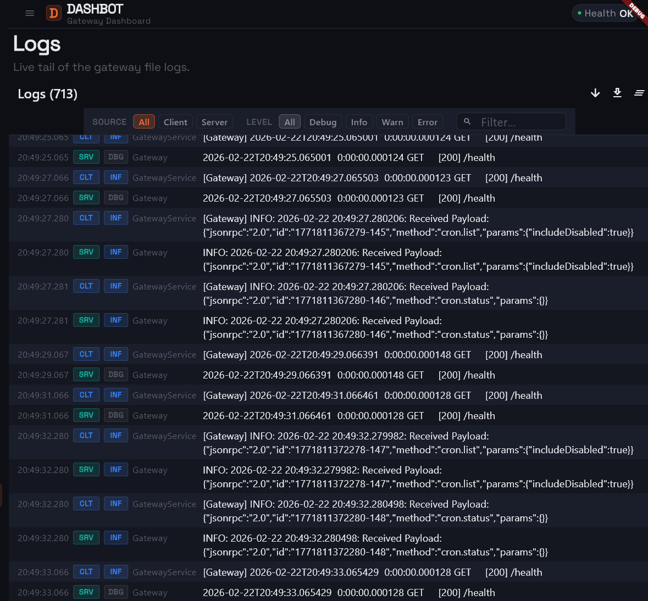Select the Info level filter

tap(359, 121)
